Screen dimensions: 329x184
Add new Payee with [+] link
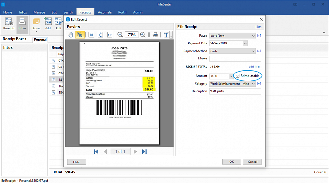point(259,36)
